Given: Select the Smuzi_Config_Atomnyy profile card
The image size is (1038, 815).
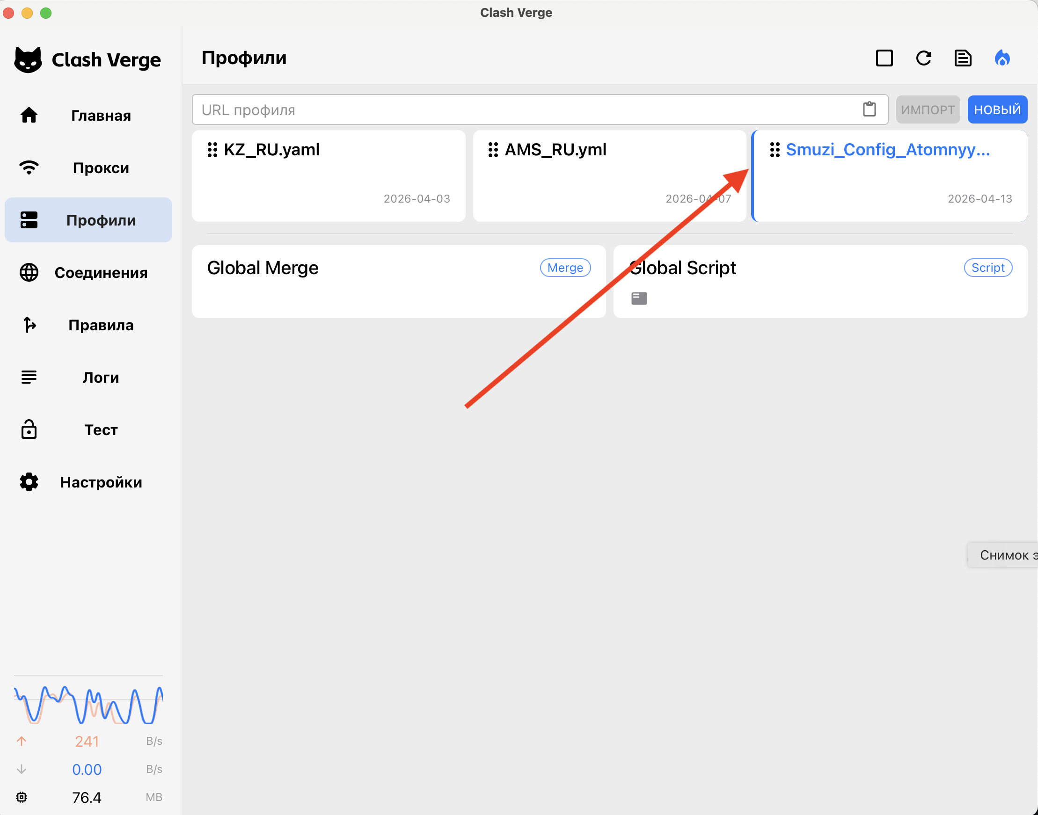Looking at the screenshot, I should point(890,175).
